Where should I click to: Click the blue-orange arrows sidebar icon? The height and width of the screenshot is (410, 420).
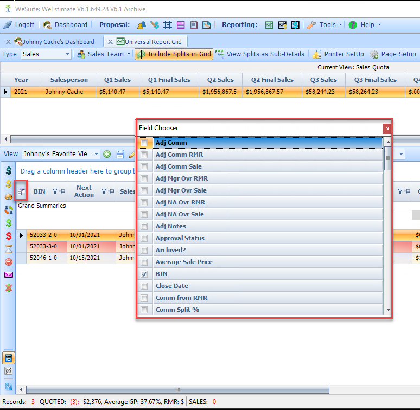click(x=9, y=210)
